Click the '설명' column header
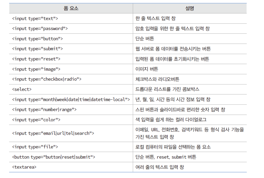 click(190, 8)
